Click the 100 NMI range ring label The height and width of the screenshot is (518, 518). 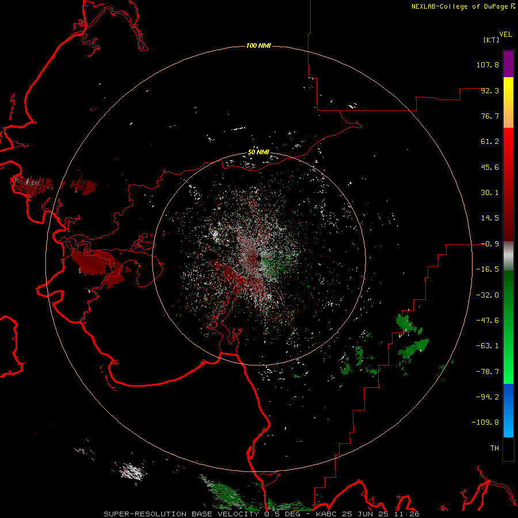click(258, 45)
